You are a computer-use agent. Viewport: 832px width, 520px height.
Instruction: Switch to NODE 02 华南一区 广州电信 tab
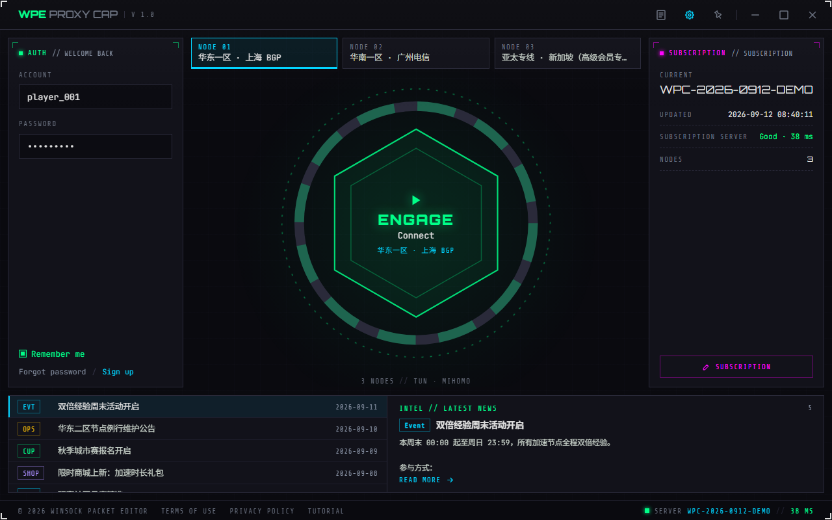pyautogui.click(x=416, y=53)
